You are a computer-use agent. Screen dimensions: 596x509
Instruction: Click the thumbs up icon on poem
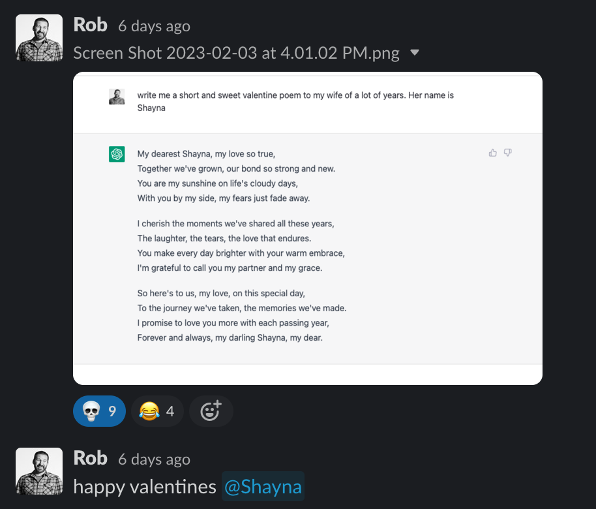pyautogui.click(x=493, y=153)
